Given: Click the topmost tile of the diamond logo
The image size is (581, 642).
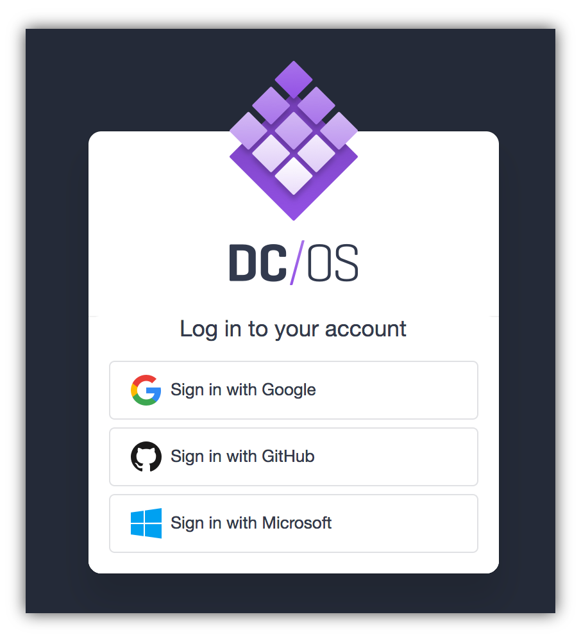Looking at the screenshot, I should [x=293, y=79].
